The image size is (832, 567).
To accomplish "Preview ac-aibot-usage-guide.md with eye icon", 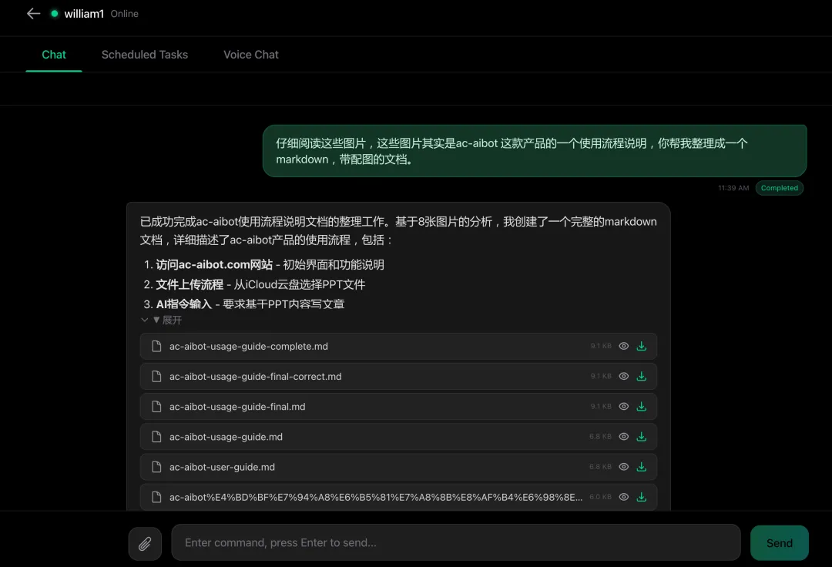I will pyautogui.click(x=624, y=437).
